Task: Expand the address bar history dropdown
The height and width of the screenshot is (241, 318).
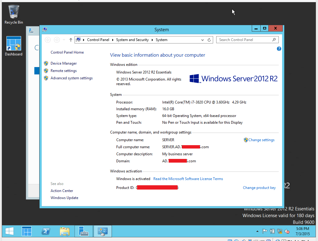Action: click(x=202, y=40)
